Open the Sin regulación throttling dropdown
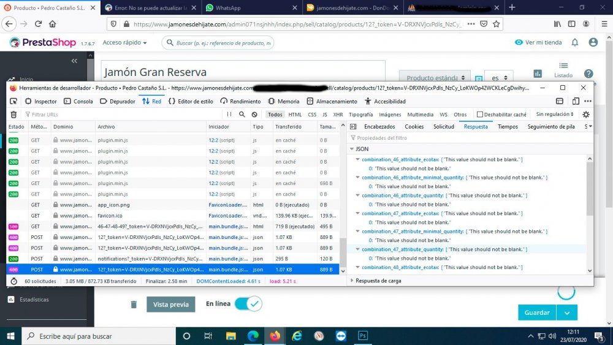This screenshot has height=345, width=613. point(555,115)
